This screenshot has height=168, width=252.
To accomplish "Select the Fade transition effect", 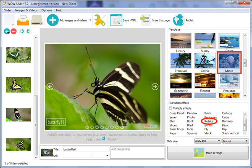I will pos(190,129).
